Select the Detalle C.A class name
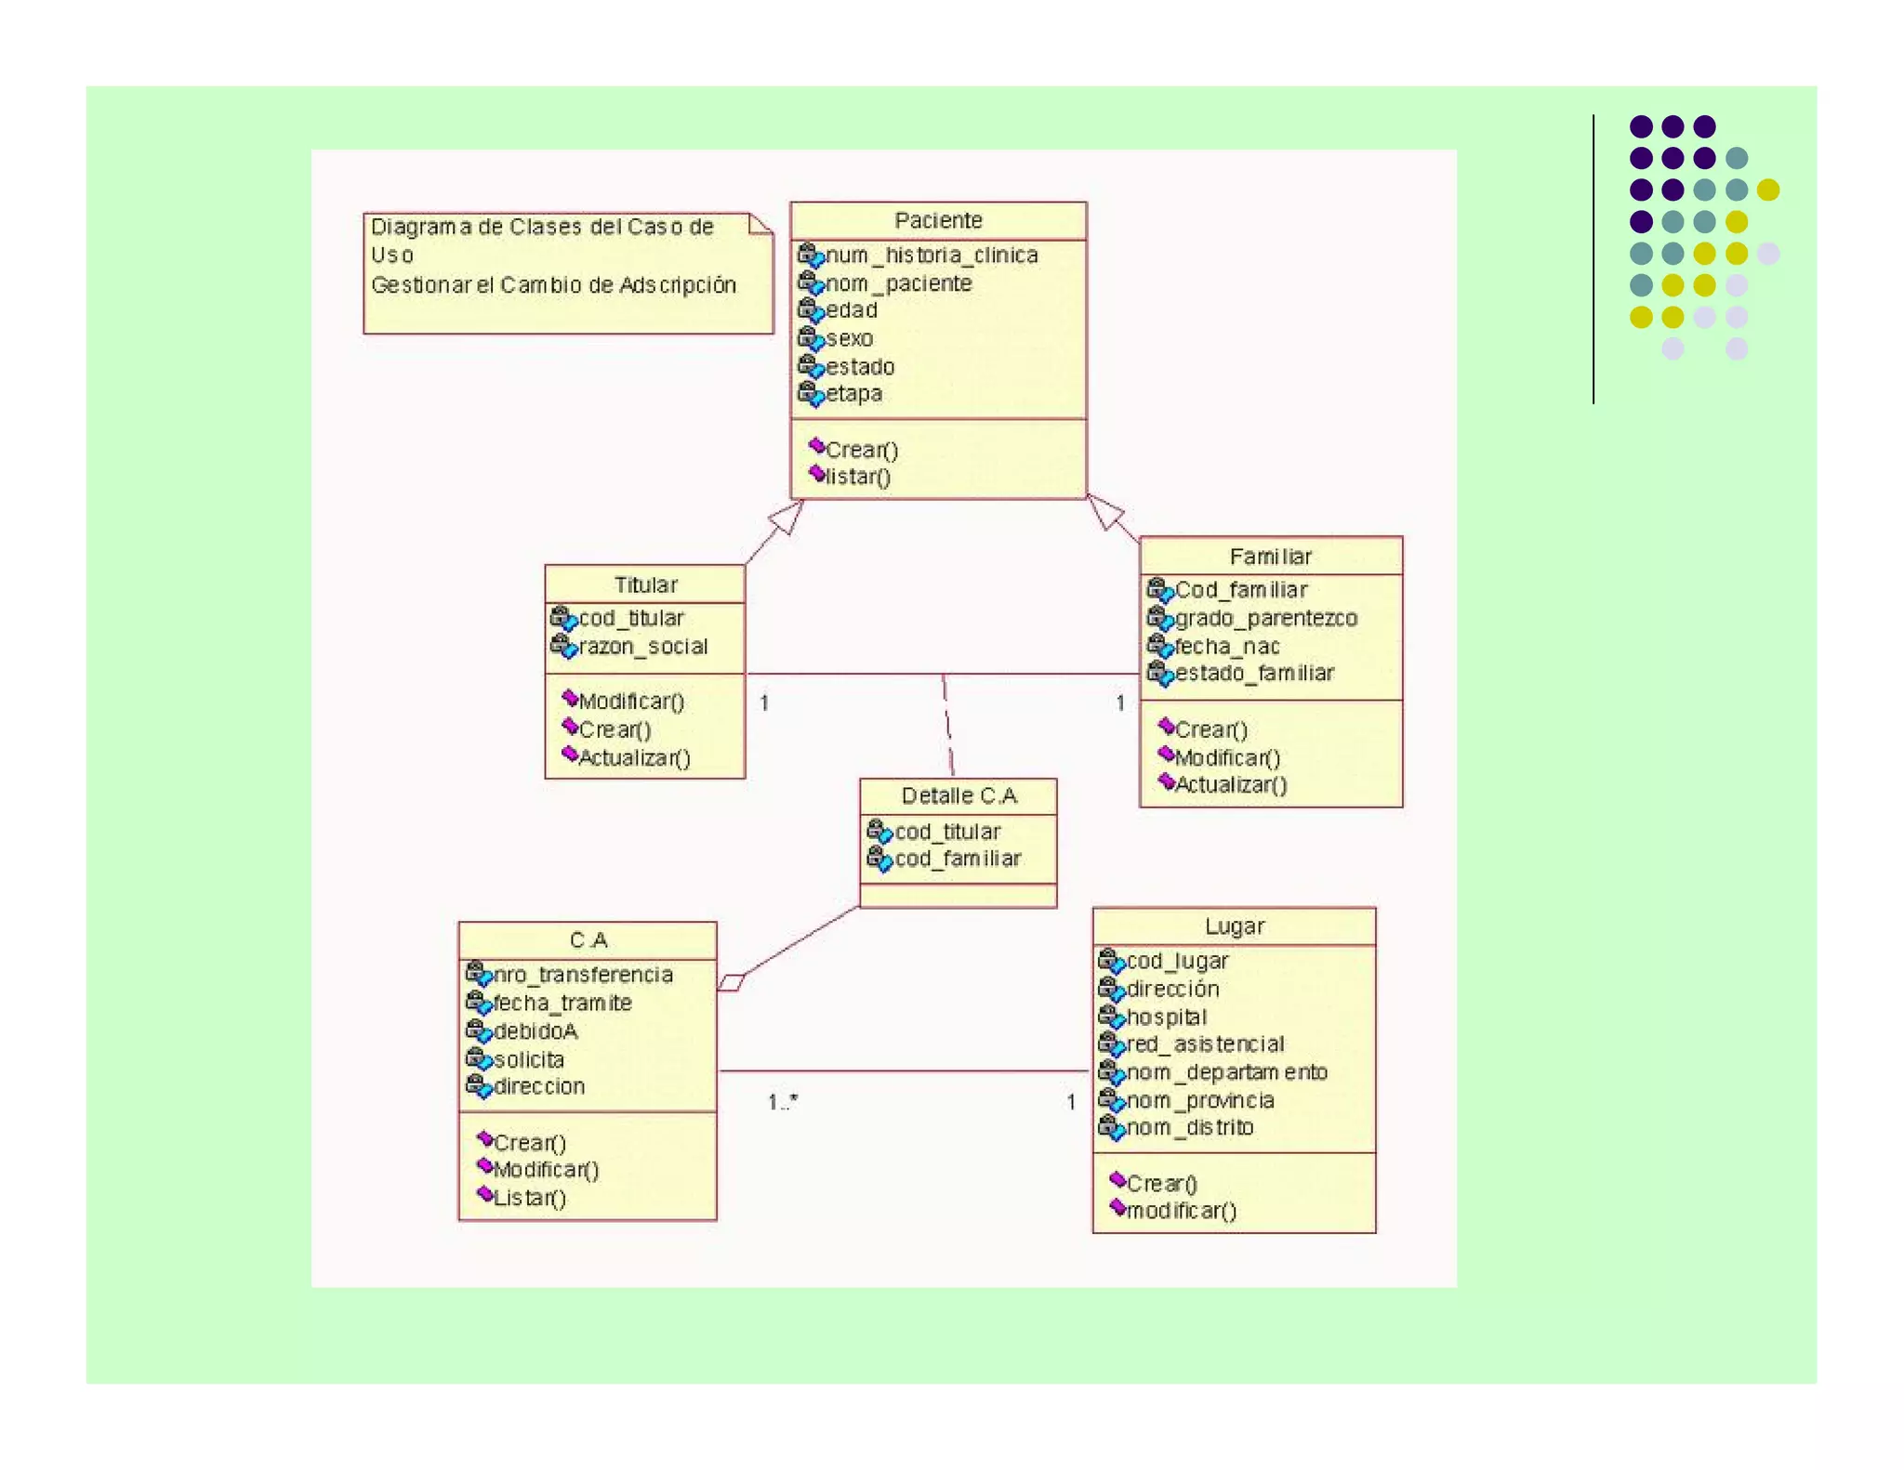1904x1470 pixels. (959, 796)
